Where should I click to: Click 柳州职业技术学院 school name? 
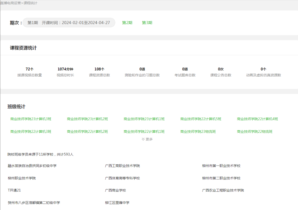click(22, 178)
